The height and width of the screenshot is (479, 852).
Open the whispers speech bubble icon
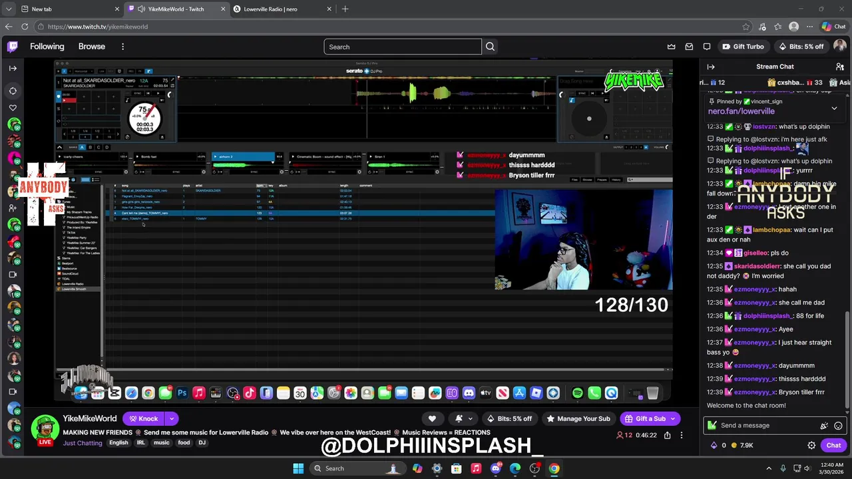coord(707,47)
